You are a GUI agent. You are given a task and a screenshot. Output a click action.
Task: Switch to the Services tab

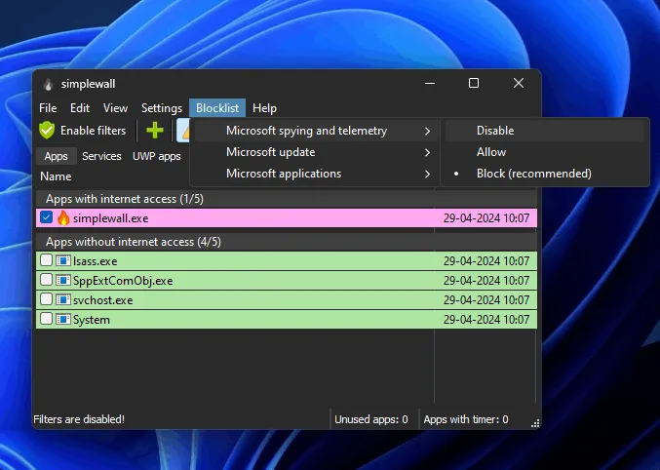click(101, 156)
